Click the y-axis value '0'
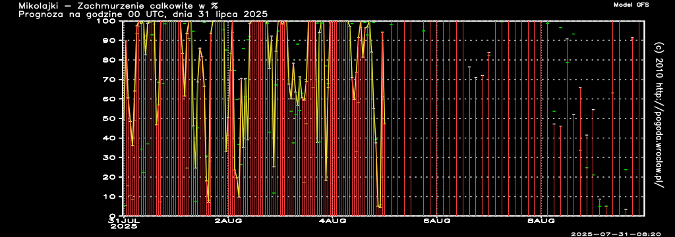Screen dimensions: 675x237 [x=113, y=216]
